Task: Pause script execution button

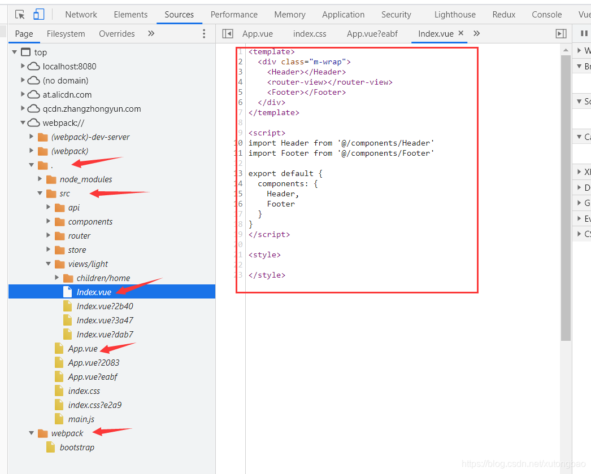Action: [584, 33]
